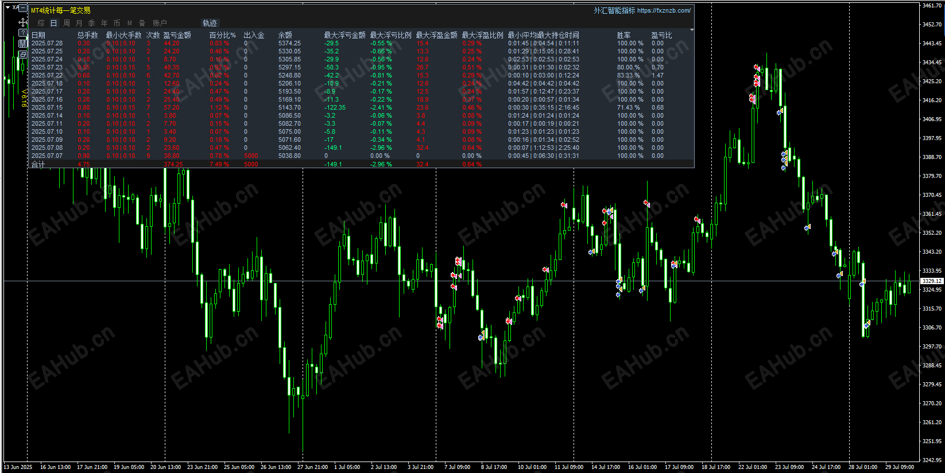
Task: Switch to the 币 currency tab
Action: (117, 23)
